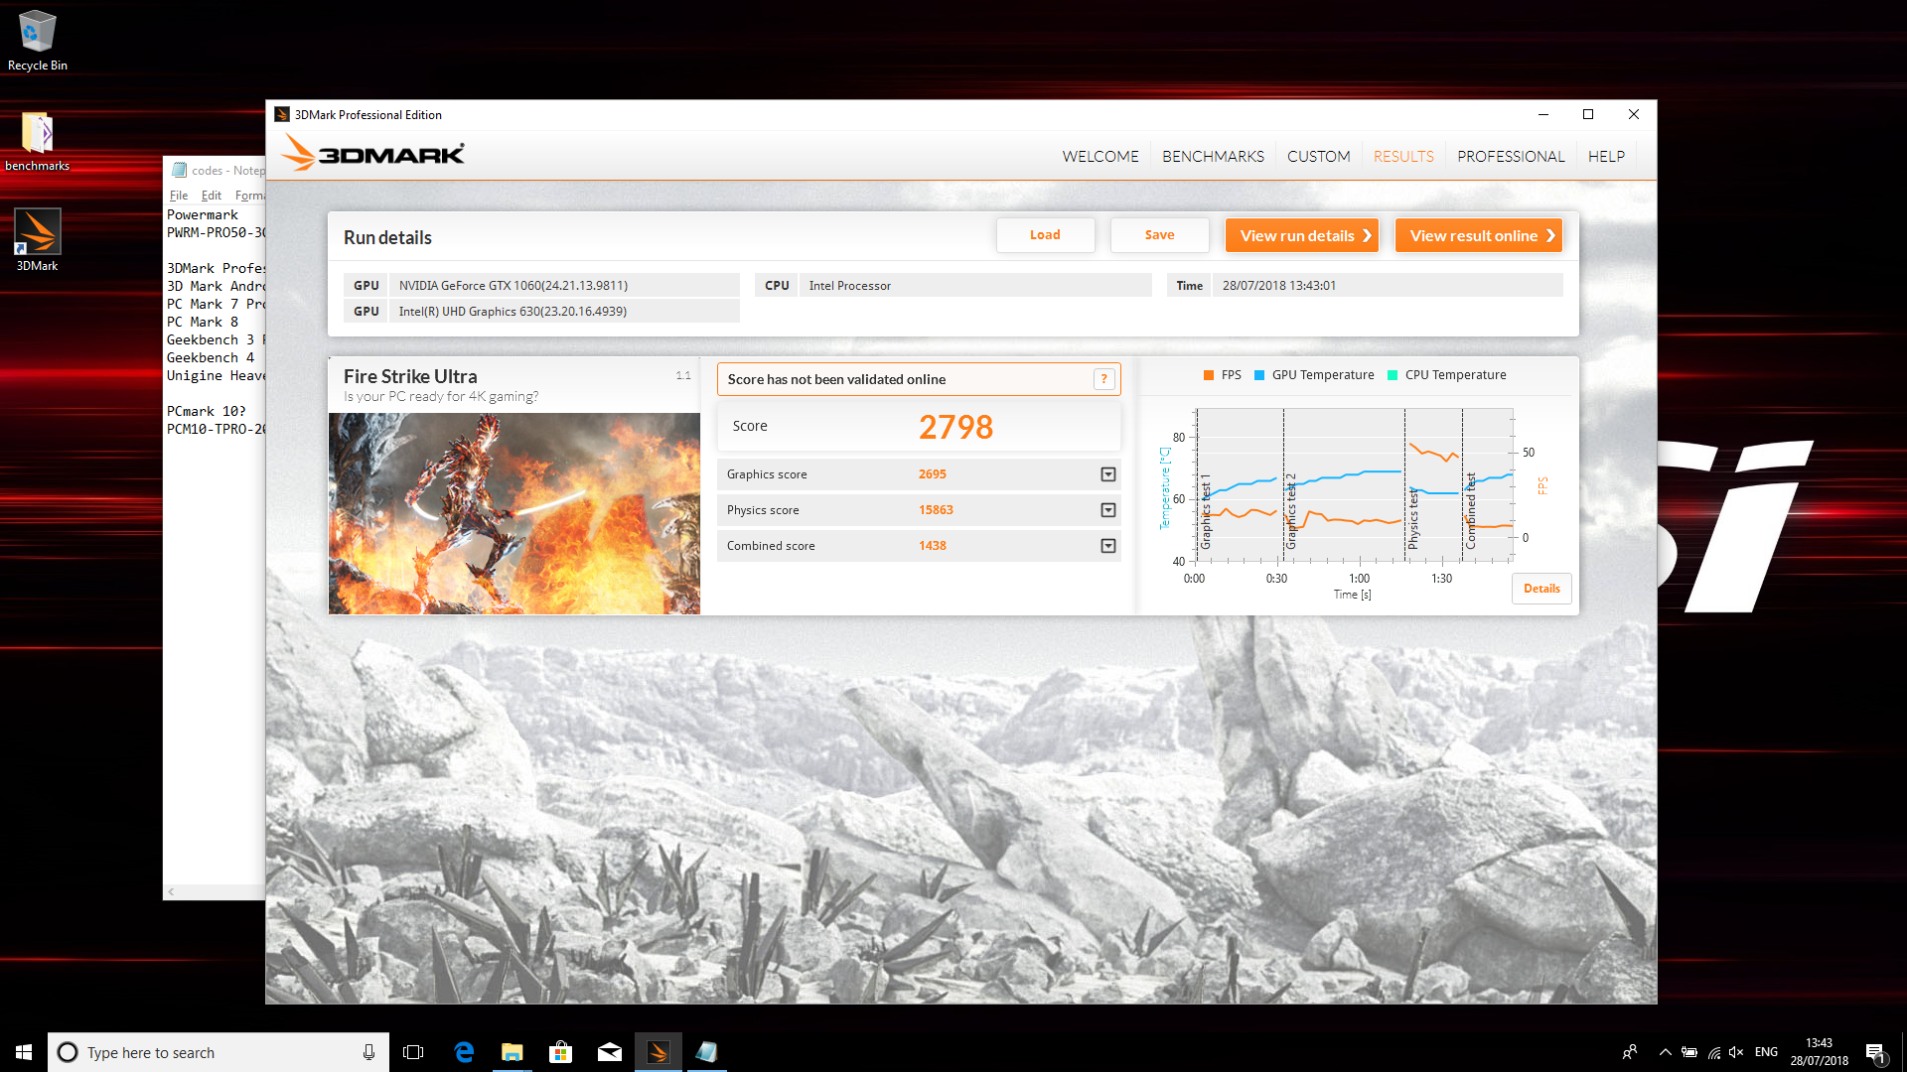This screenshot has height=1072, width=1907.
Task: Click the 3DMark taskbar icon
Action: [x=658, y=1052]
